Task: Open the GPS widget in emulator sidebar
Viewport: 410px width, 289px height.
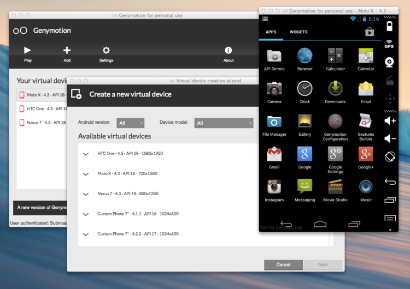Action: click(x=389, y=44)
